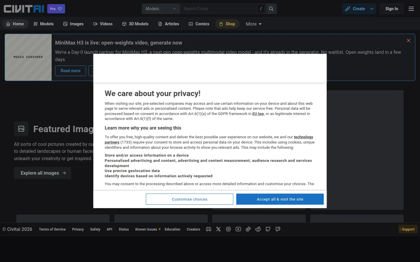Open Creators footer link

tap(193, 229)
